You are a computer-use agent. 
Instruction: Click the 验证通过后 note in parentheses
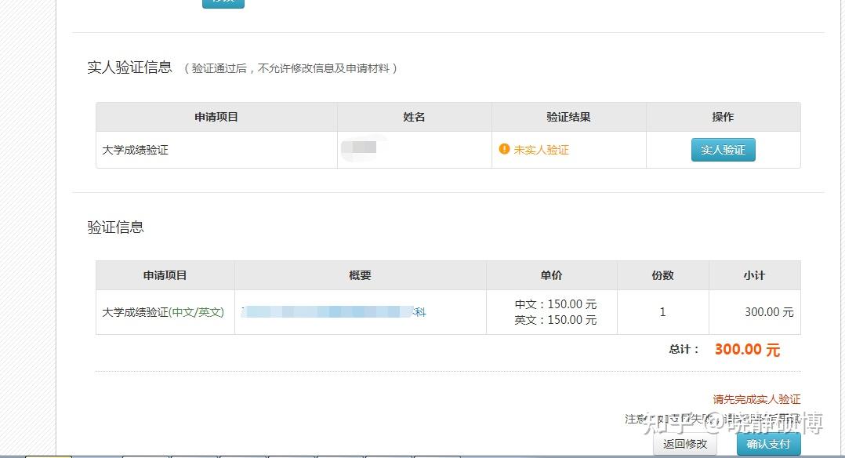(291, 68)
